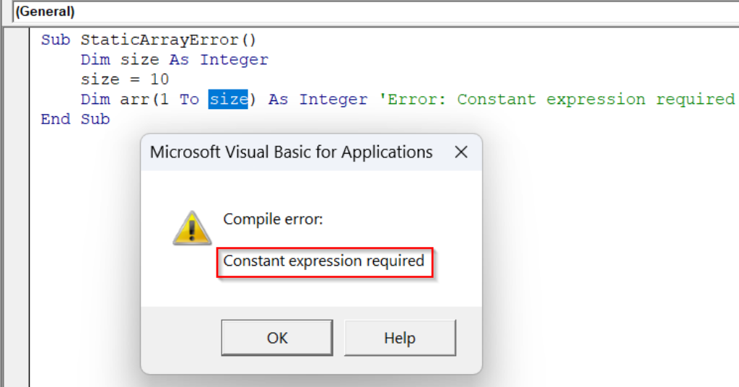
Task: Click the "To" keyword in the Dim statement
Action: point(189,100)
